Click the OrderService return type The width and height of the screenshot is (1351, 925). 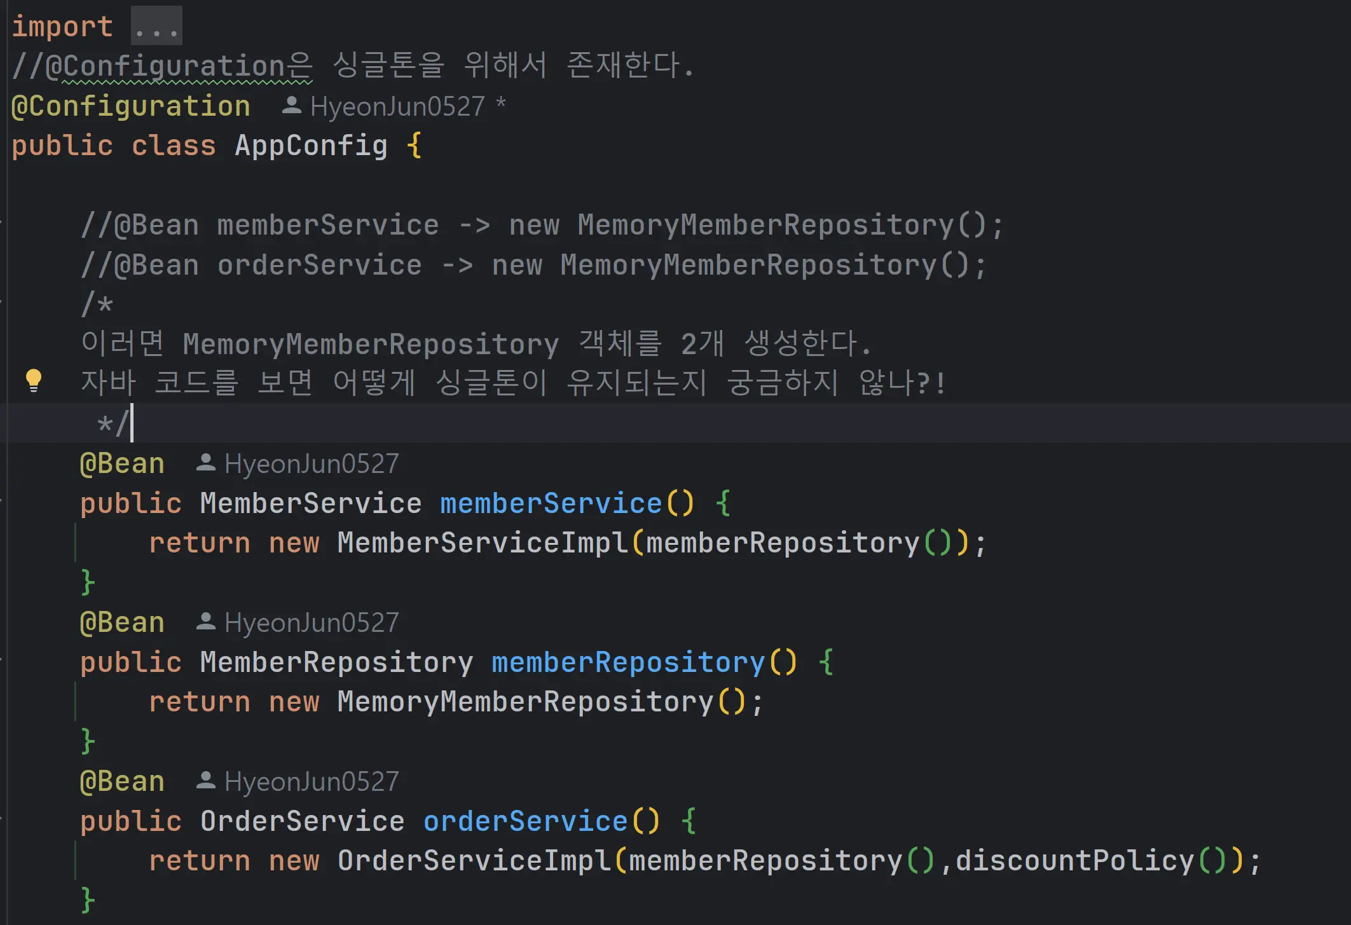coord(303,821)
